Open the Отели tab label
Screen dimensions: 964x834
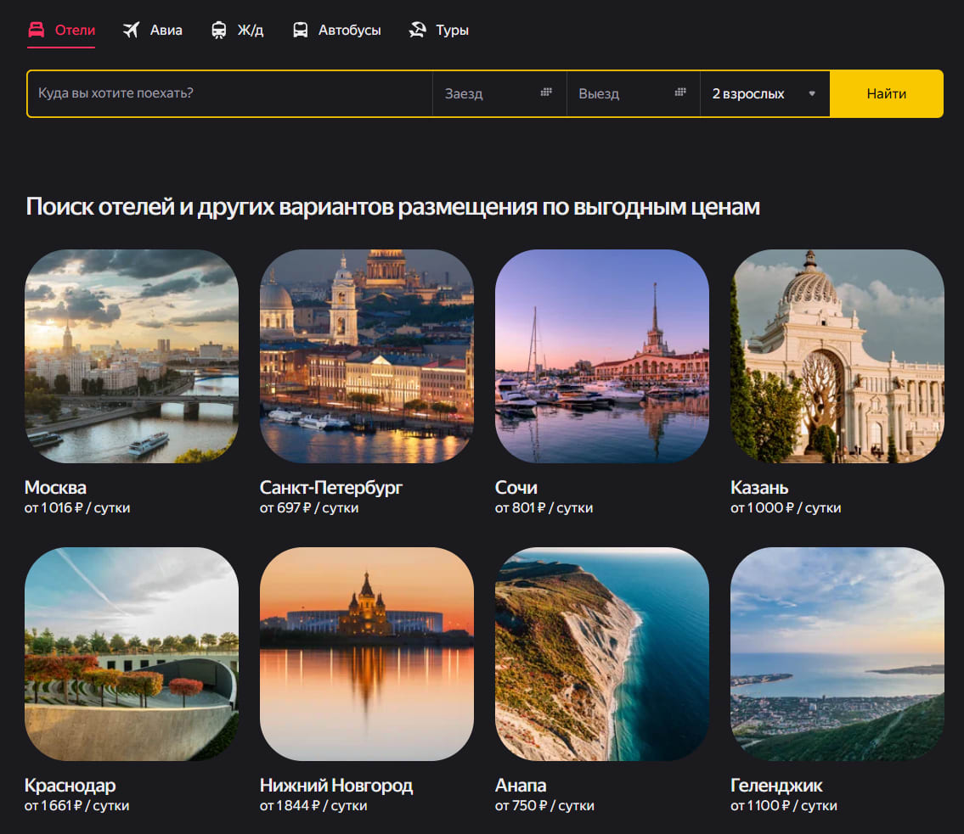[x=75, y=30]
